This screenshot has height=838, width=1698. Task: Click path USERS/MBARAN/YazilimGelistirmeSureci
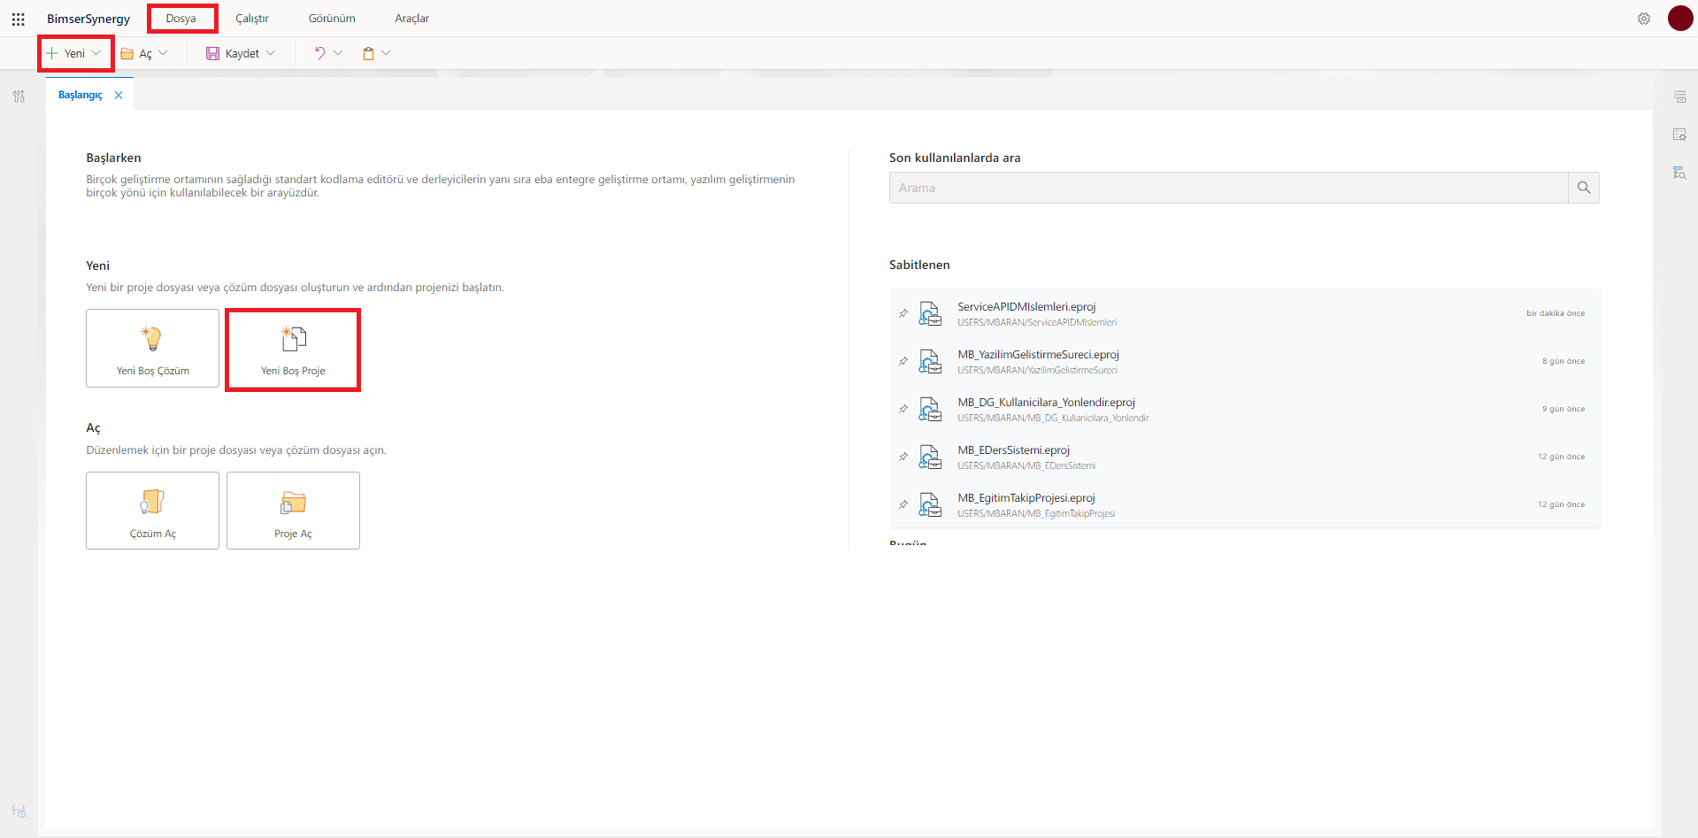[1037, 371]
